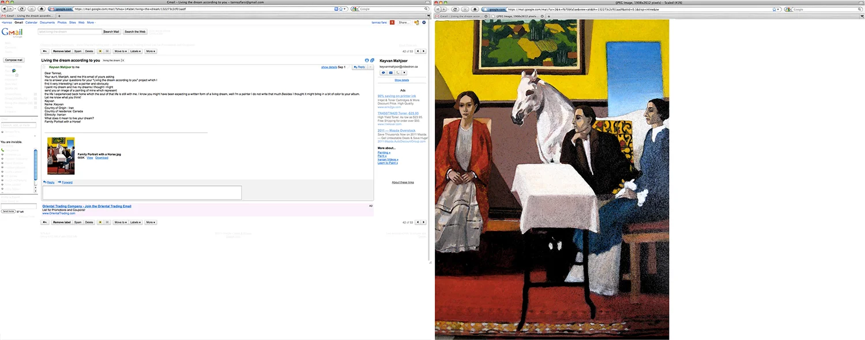The image size is (865, 340).
Task: Open Documents from the Google top bar
Action: [48, 22]
